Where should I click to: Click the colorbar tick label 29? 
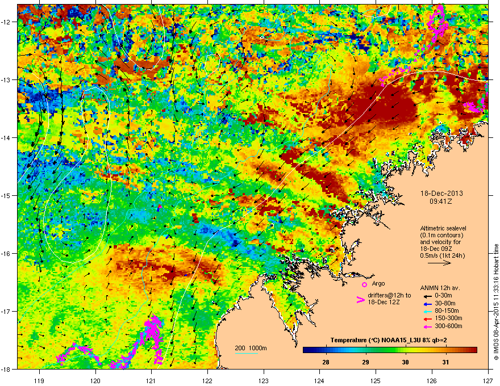coord(366,362)
